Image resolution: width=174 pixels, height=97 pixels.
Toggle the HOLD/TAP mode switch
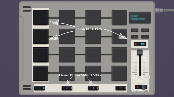pyautogui.click(x=140, y=44)
